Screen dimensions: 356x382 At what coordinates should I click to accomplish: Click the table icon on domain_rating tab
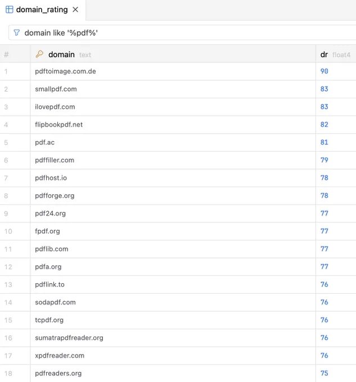(x=9, y=10)
